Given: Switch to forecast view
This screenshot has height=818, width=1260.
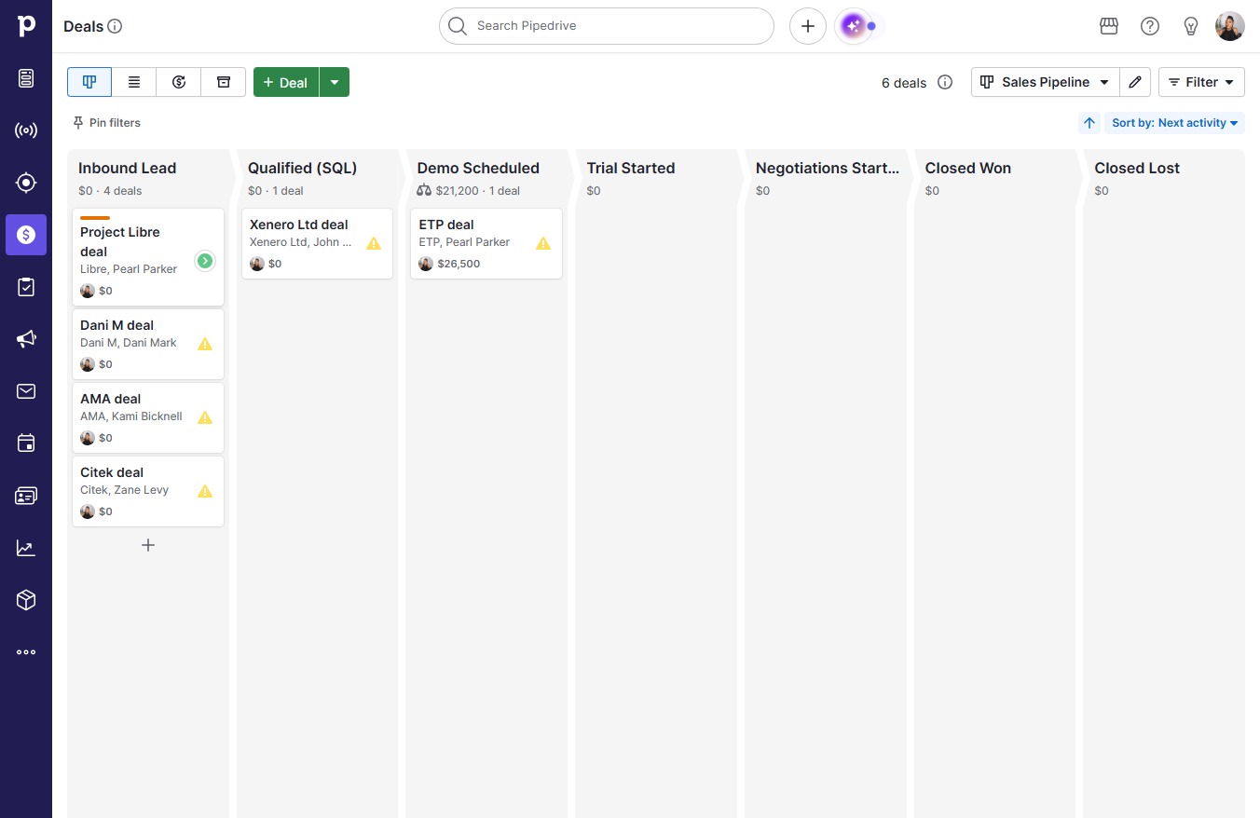Looking at the screenshot, I should [179, 82].
